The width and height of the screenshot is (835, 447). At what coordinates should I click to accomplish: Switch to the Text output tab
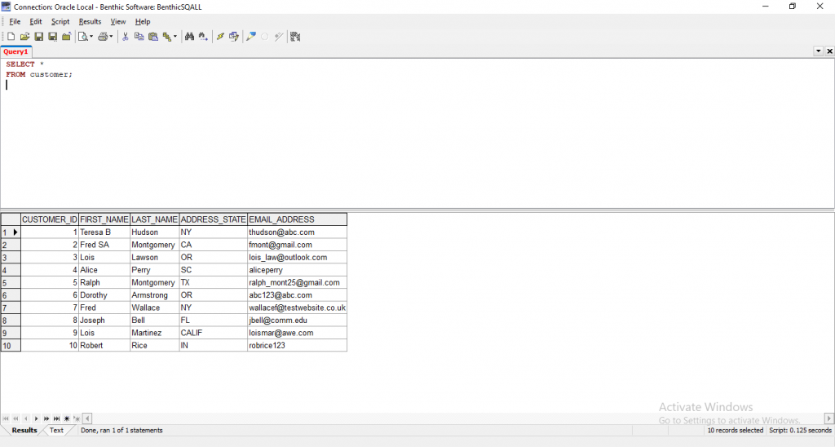tap(56, 430)
